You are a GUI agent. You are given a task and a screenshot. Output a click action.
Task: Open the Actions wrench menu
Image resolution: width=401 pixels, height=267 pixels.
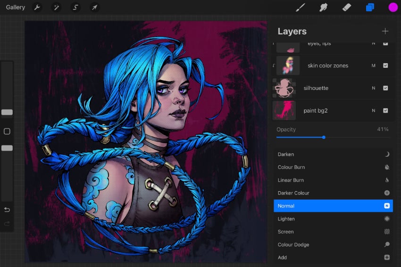pos(37,8)
